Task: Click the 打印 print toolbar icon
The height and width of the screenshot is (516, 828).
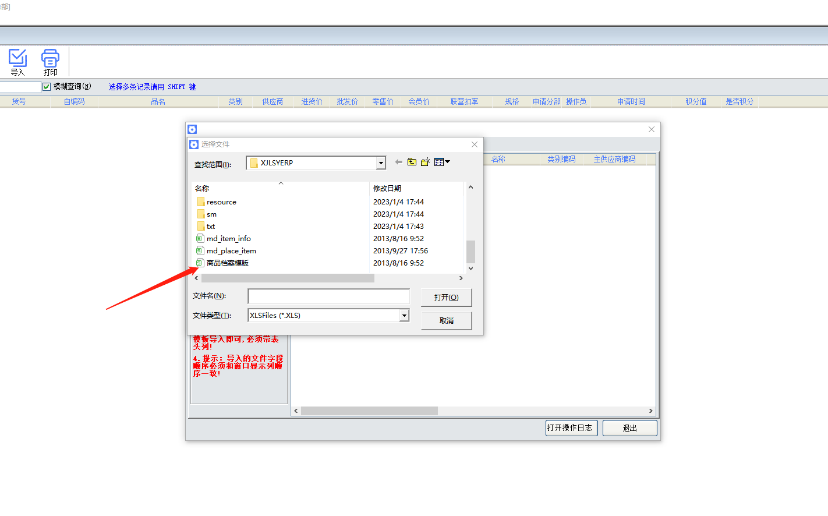Action: (50, 62)
